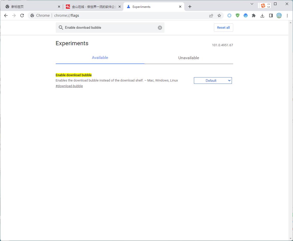Click the back navigation arrow
The height and width of the screenshot is (241, 293).
tap(6, 15)
